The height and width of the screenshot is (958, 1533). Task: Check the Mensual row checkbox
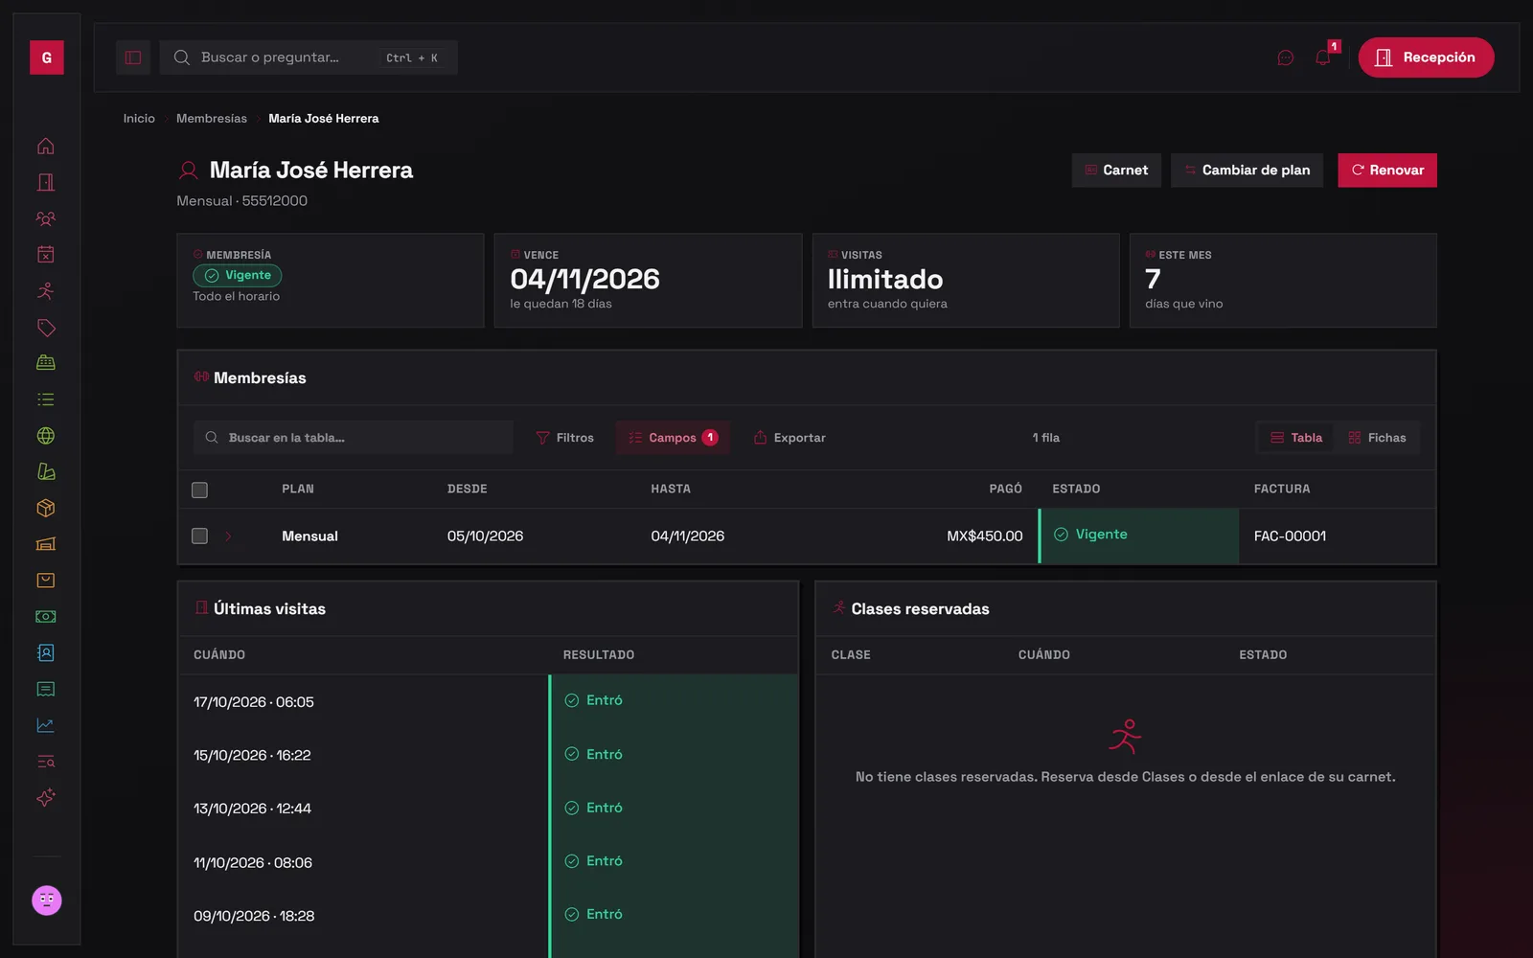point(199,536)
